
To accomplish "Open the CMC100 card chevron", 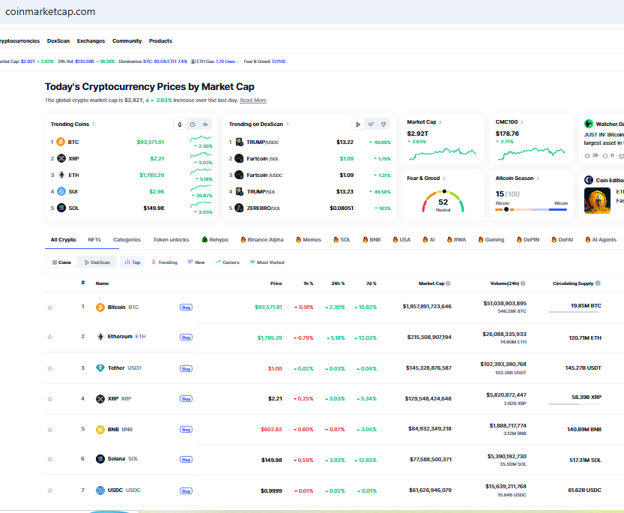I will [522, 122].
